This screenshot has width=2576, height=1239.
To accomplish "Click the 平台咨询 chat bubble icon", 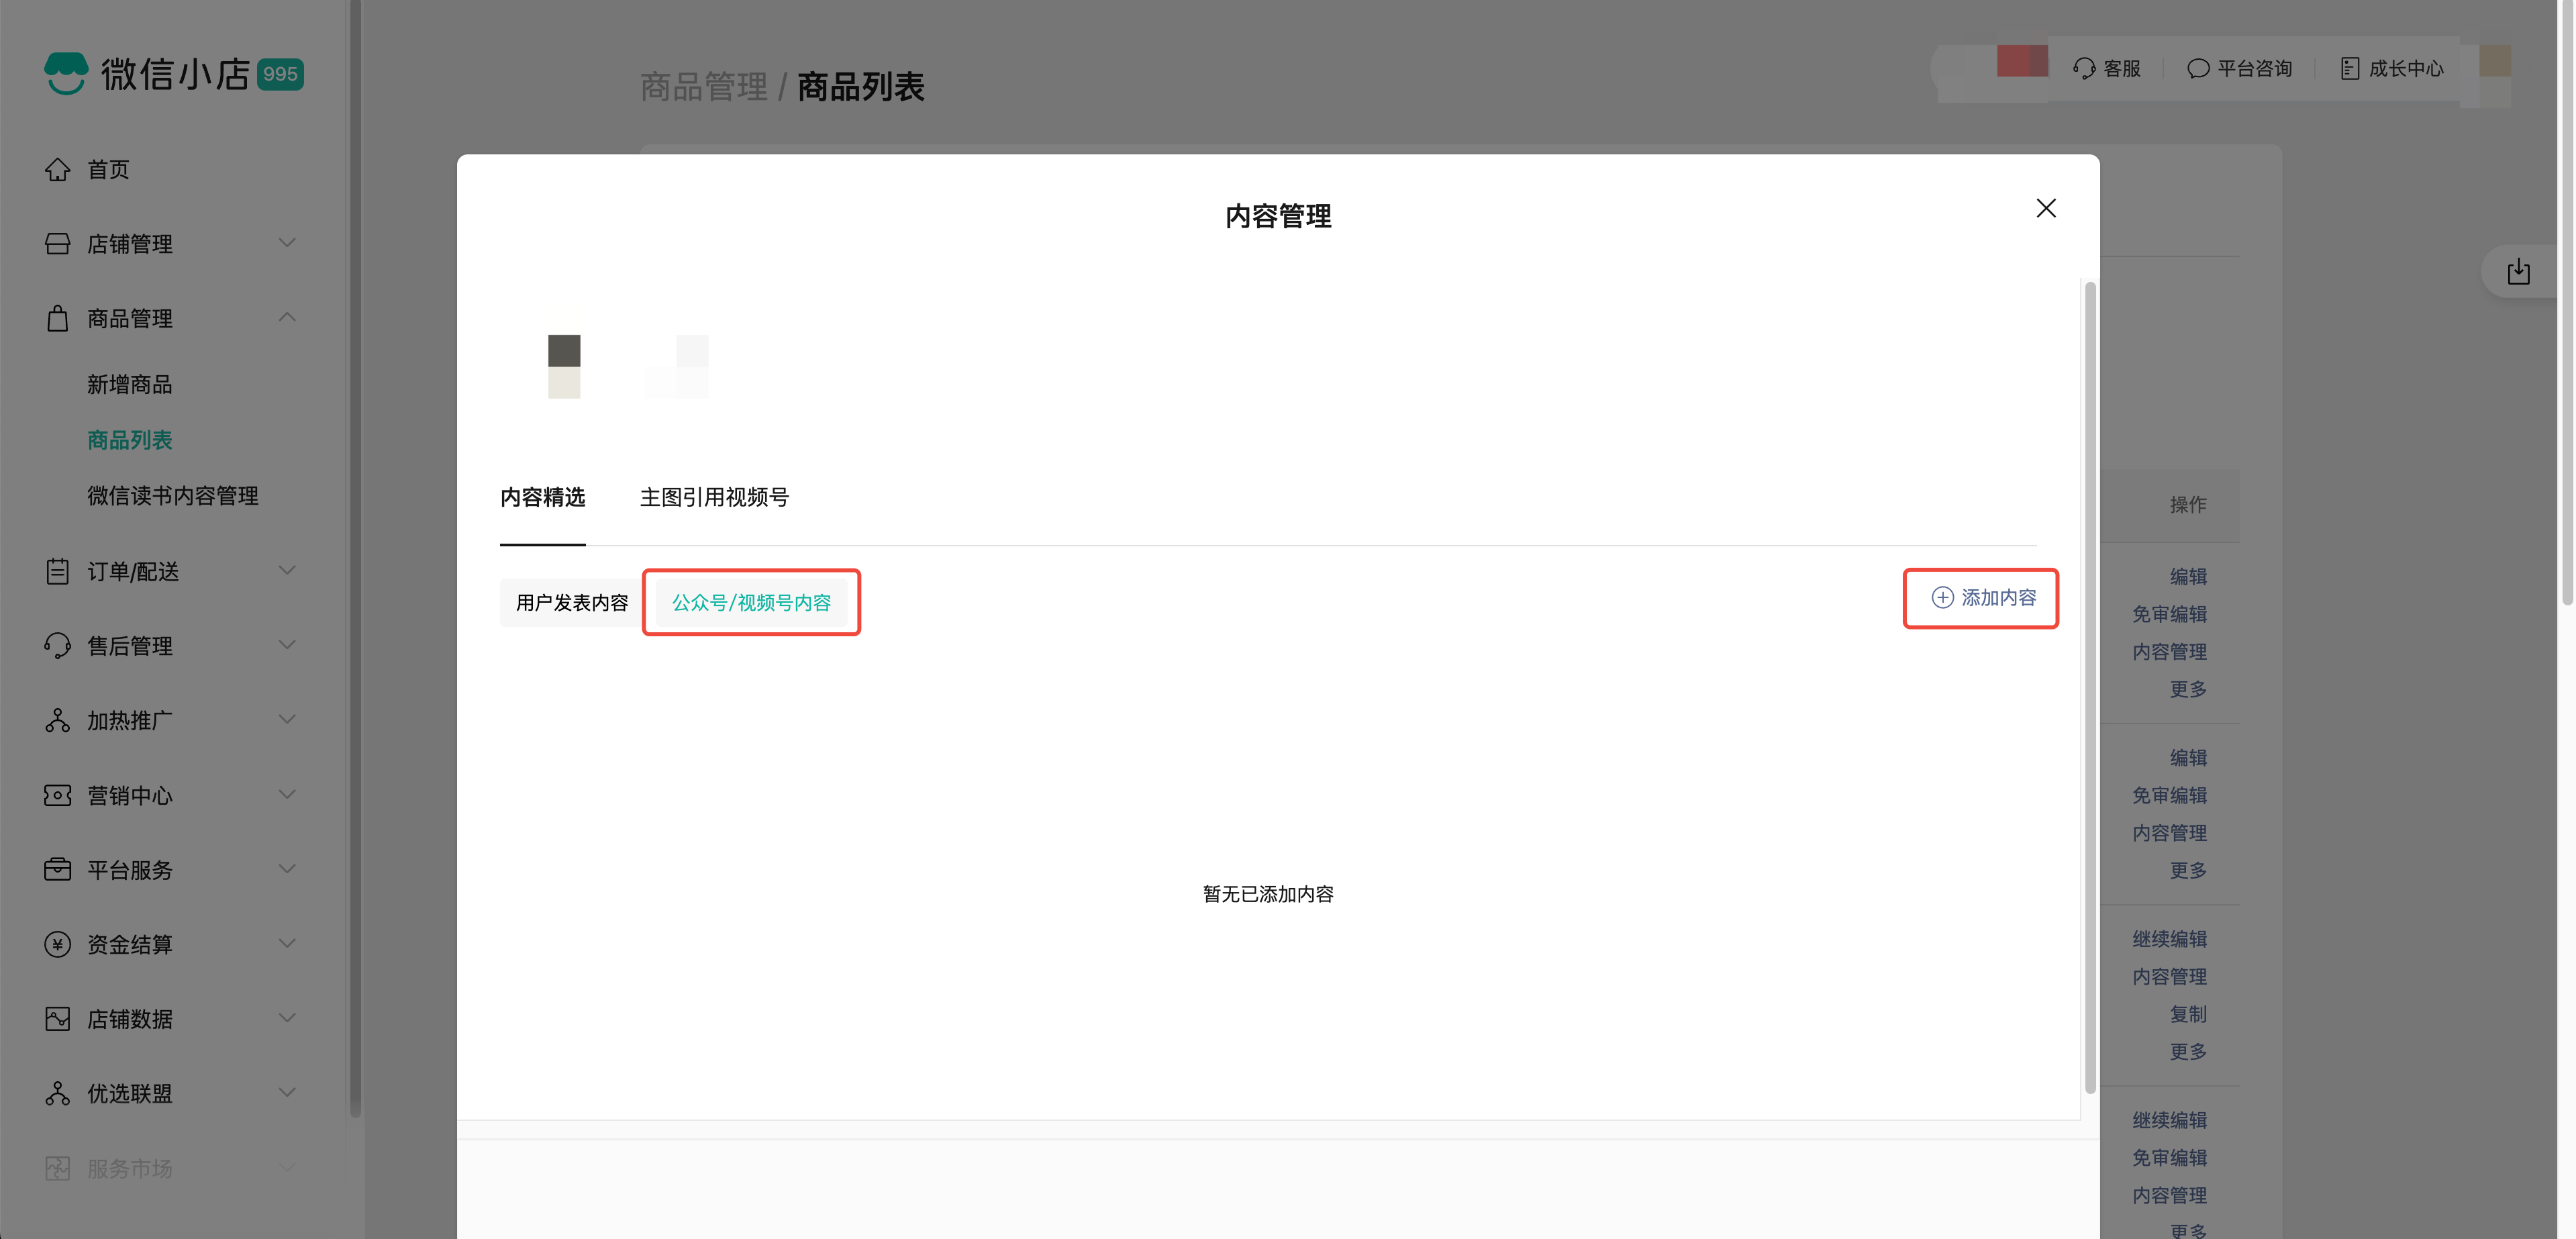I will (2198, 68).
